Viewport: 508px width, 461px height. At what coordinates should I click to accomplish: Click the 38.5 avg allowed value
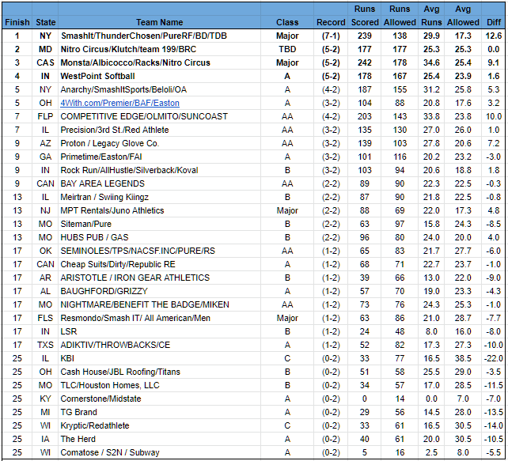[x=463, y=358]
